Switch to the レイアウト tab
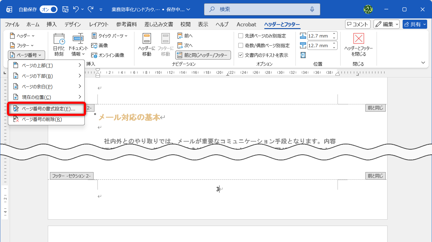 [99, 25]
